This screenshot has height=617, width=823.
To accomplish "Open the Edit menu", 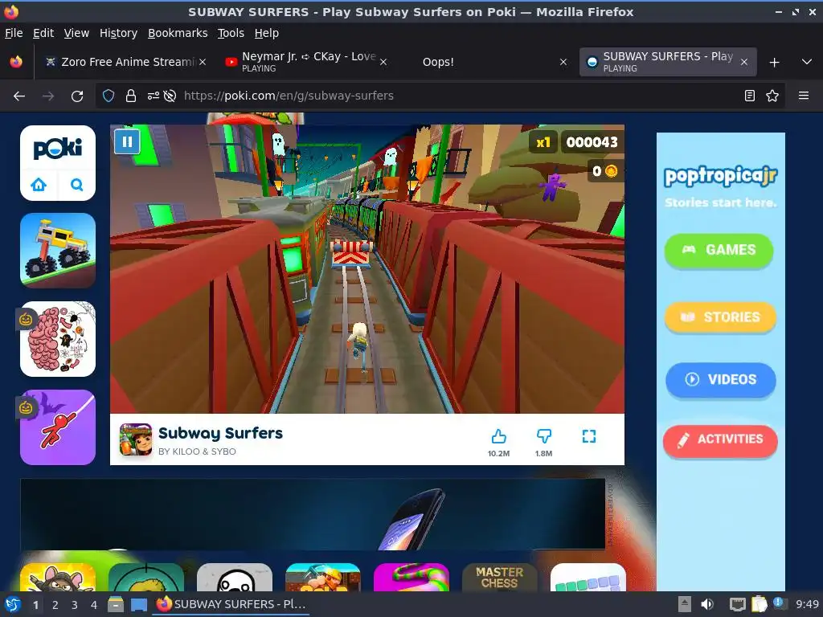I will 43,33.
